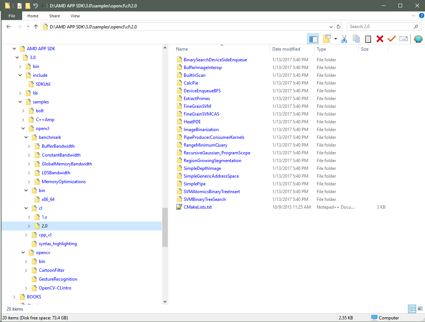
Task: Open Folder Options from the toolbar
Action: coord(327,39)
